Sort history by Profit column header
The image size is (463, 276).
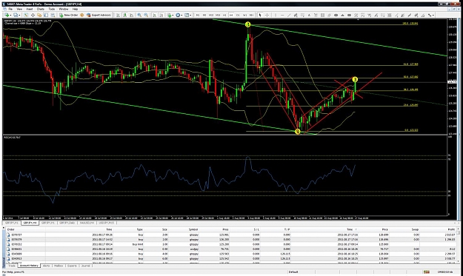pos(450,229)
